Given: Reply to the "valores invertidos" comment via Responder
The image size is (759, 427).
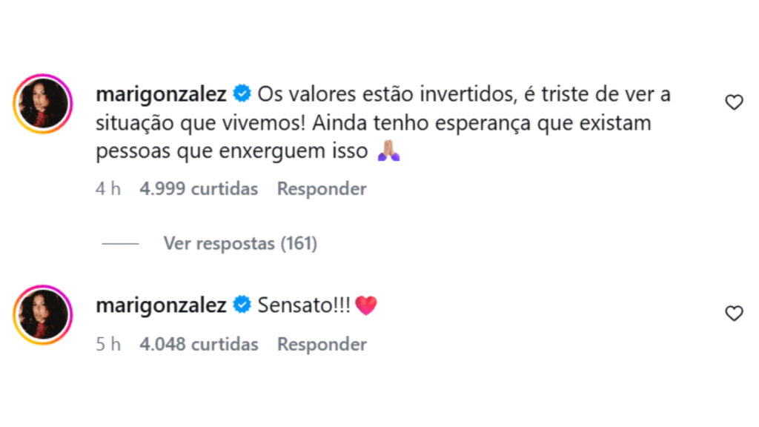Looking at the screenshot, I should (322, 189).
